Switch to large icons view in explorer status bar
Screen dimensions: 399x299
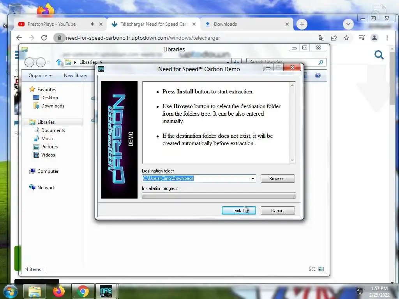pos(321,269)
